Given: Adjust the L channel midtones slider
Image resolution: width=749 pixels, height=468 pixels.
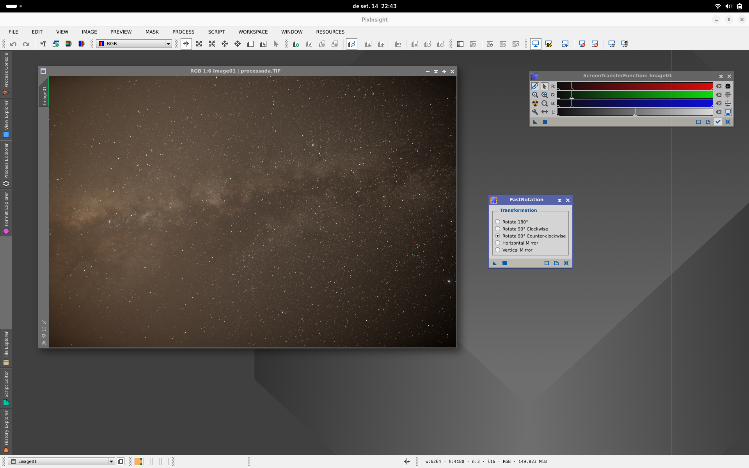Looking at the screenshot, I should pos(635,113).
